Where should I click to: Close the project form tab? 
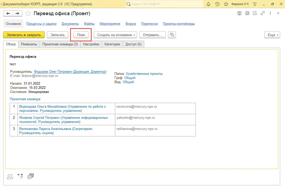click(278, 13)
